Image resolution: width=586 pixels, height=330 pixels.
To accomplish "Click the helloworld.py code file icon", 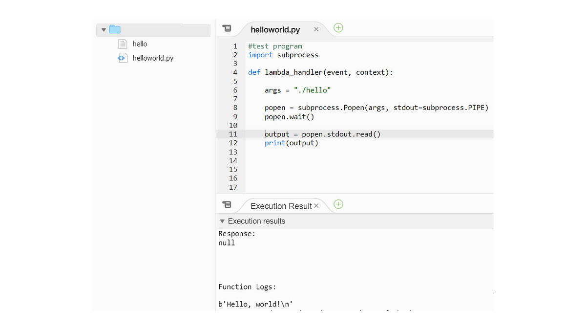I will (122, 58).
